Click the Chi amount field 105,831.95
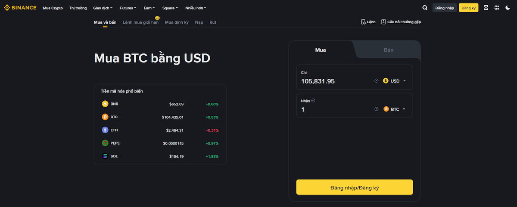The width and height of the screenshot is (517, 207). point(318,81)
